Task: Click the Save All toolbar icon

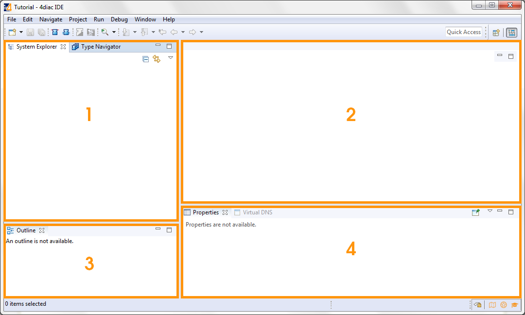Action: point(41,32)
